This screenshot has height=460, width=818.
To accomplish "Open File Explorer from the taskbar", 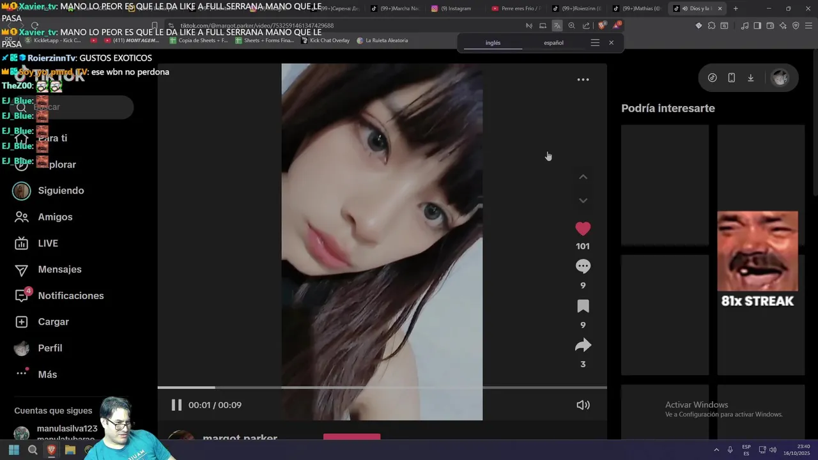I will point(70,450).
